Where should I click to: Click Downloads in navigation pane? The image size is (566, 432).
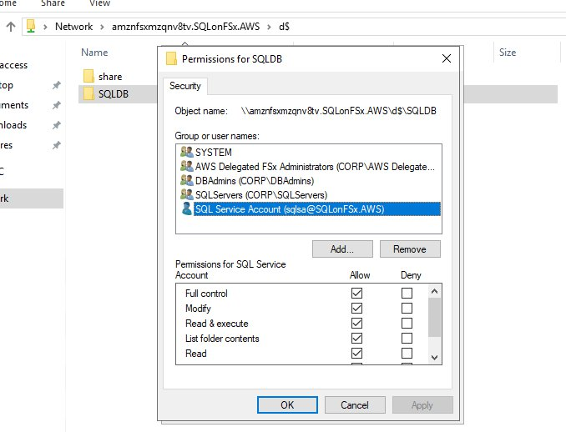coord(13,125)
